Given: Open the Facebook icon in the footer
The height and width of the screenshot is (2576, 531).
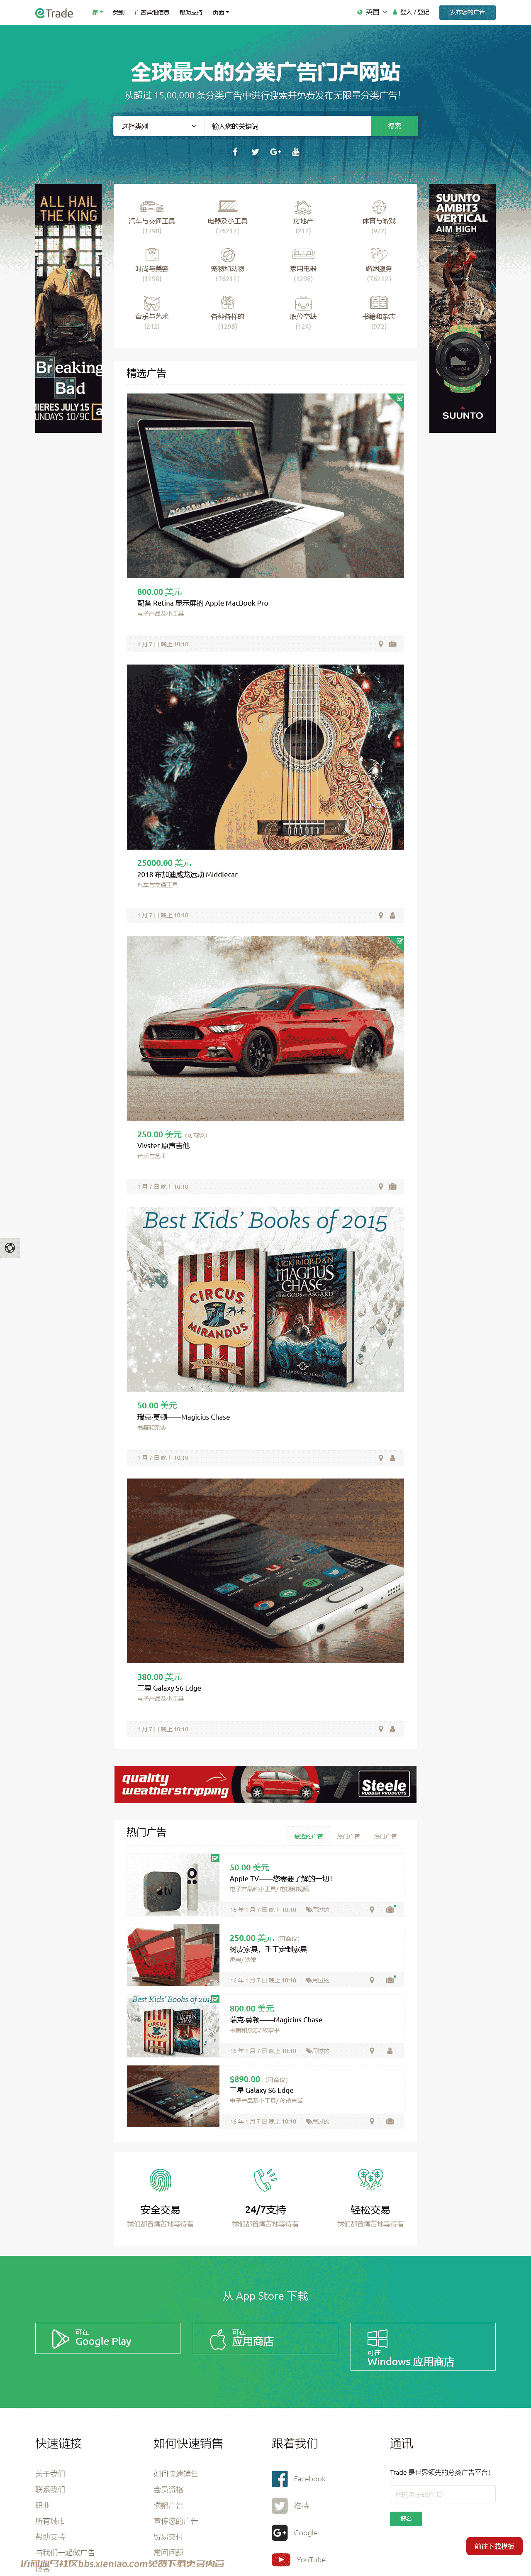Looking at the screenshot, I should coord(280,2478).
